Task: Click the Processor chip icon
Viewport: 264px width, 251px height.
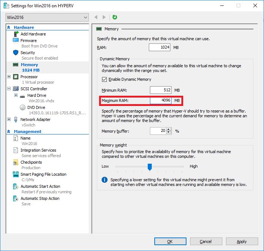Action: click(16, 77)
